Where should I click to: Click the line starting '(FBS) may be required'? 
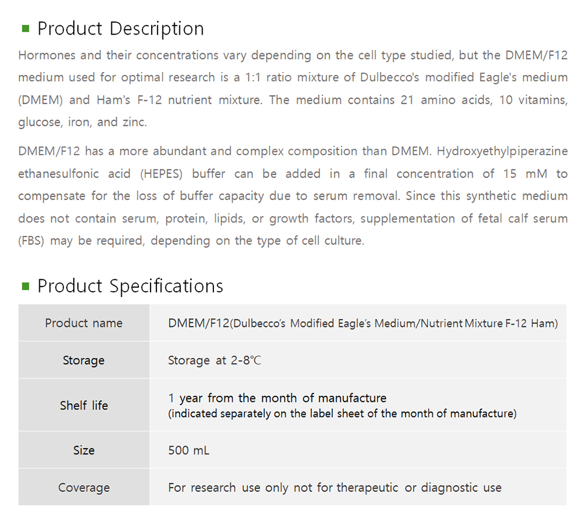(x=191, y=241)
